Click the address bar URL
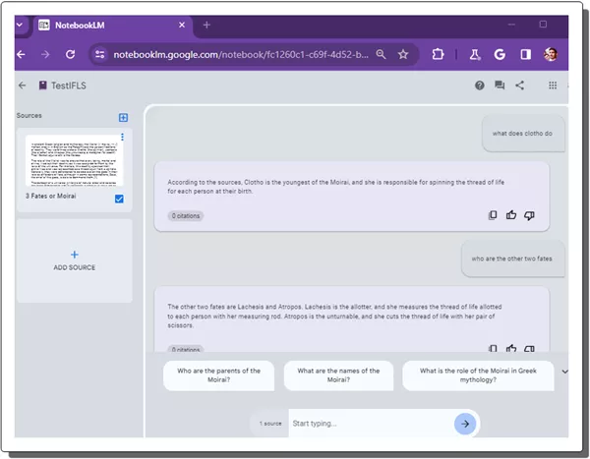 241,55
